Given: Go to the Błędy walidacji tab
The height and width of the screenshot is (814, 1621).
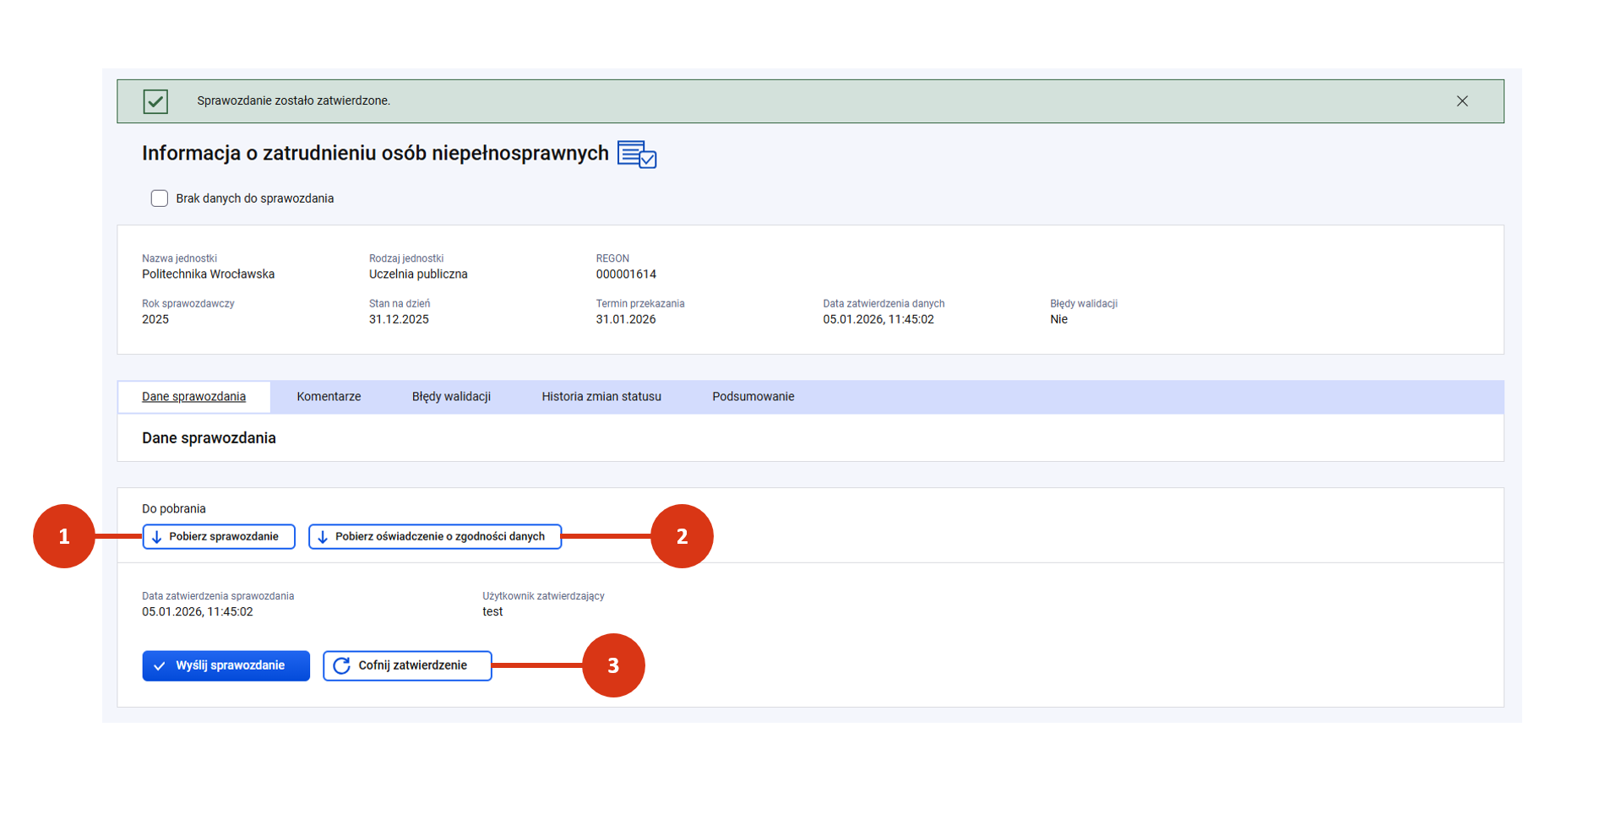Looking at the screenshot, I should (451, 397).
